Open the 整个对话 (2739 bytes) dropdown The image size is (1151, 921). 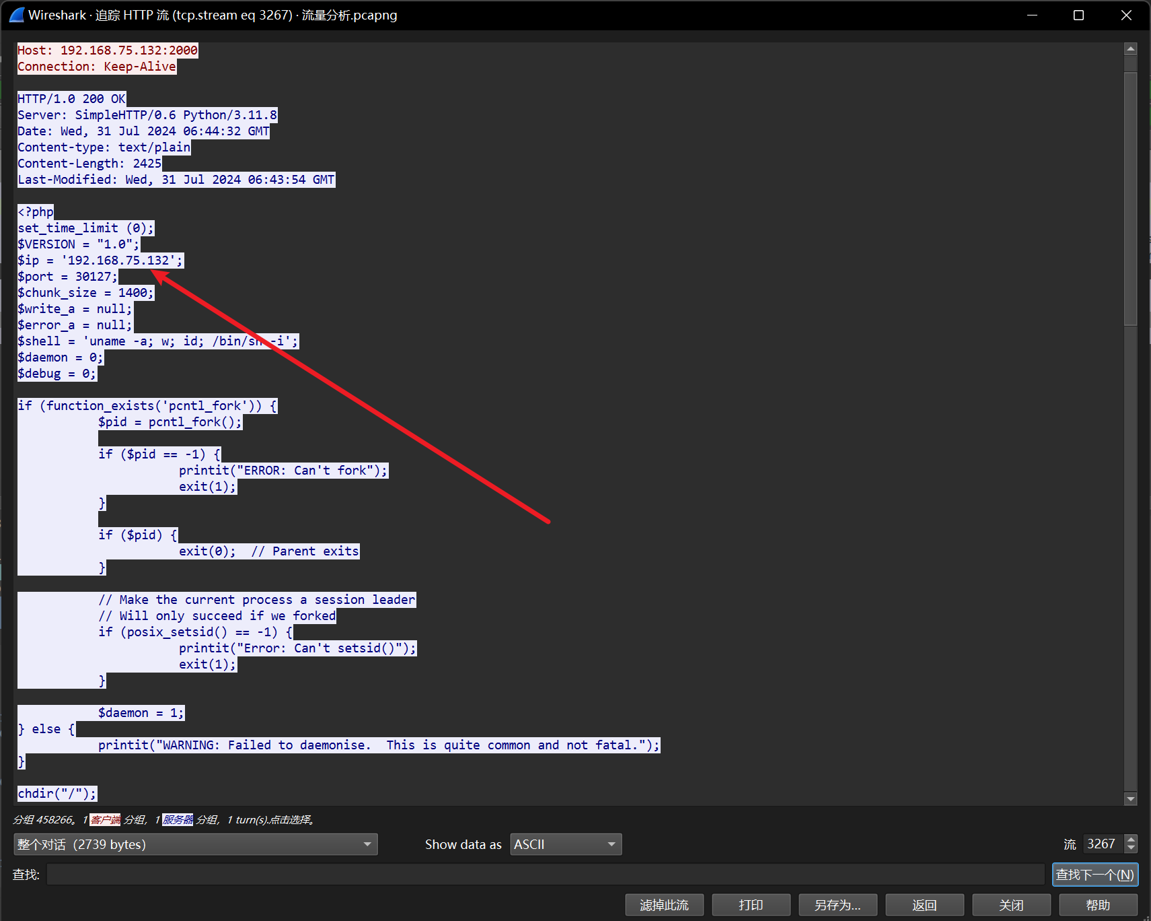point(195,844)
